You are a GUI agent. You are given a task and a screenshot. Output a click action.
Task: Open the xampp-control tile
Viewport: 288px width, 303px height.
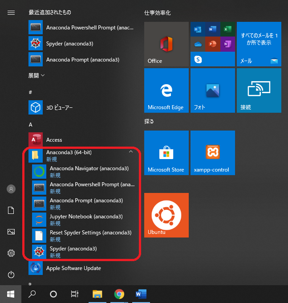point(213,153)
